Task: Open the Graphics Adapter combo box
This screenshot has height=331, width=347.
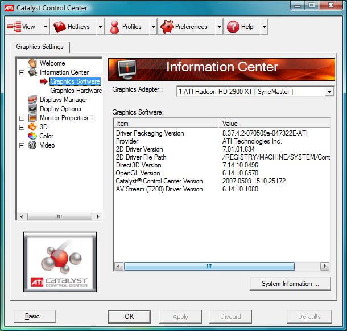Action: [x=255, y=91]
